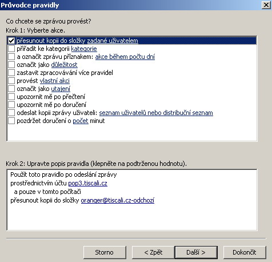The height and width of the screenshot is (262, 272).
Task: Enable 'pozdržet doručení o počet minut' checkbox
Action: pos(11,121)
